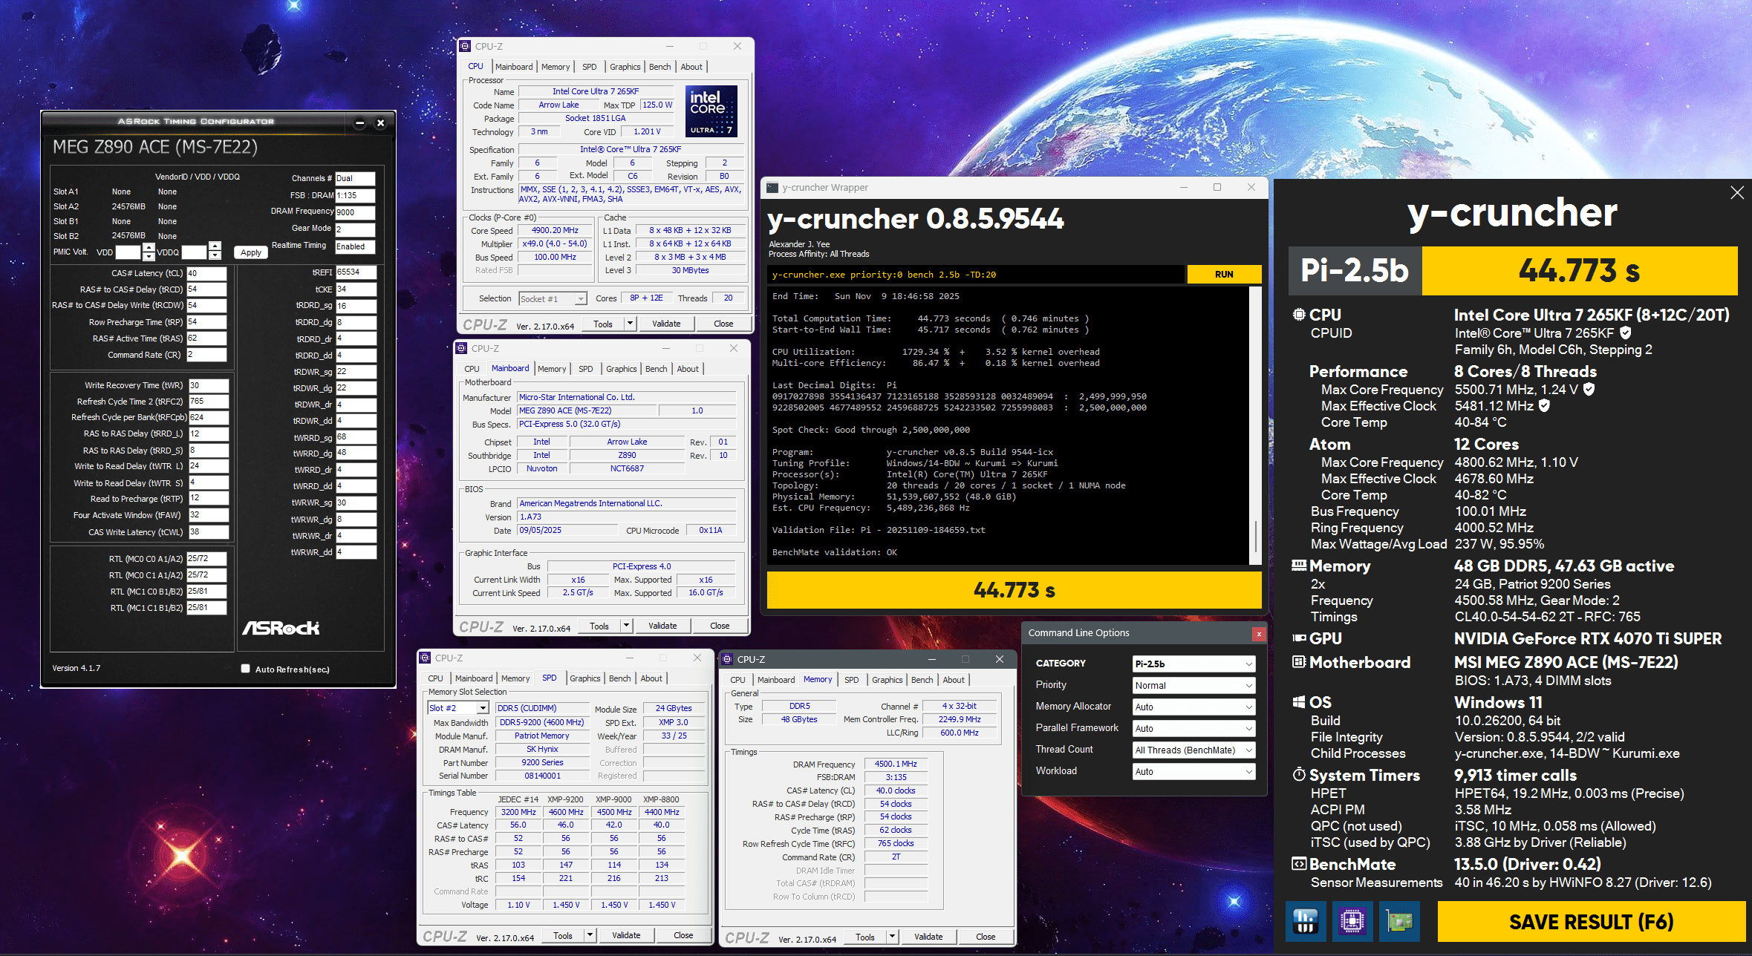Launch CPU-Z from the purple chip icon
The image size is (1752, 956).
pos(1352,921)
